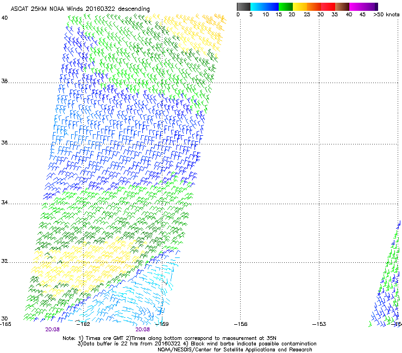Viewport: 402px width, 353px height.
Task: Click the cyan-blue 5-15 knots color band
Action: pyautogui.click(x=265, y=7)
